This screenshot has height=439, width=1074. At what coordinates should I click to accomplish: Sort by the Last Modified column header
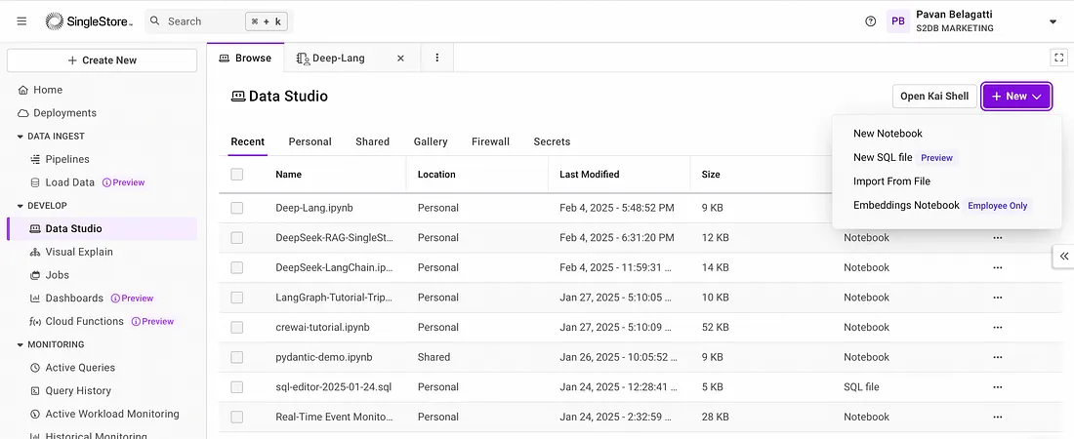pos(589,175)
